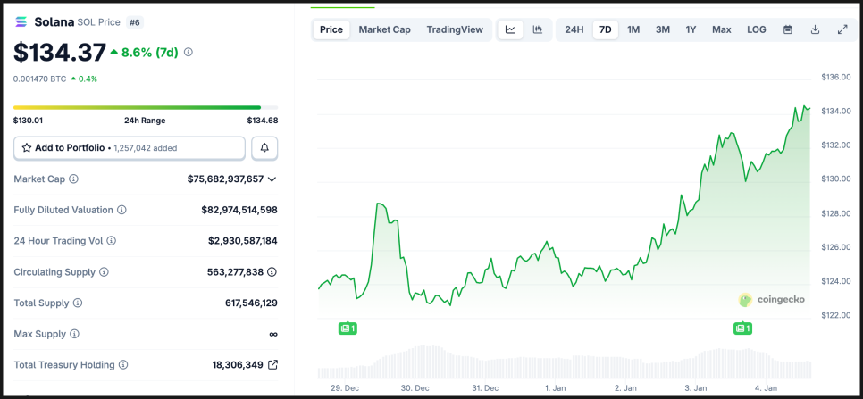Viewport: 863px width, 399px height.
Task: Click the info icon beside 8.6% (7d)
Action: coord(189,53)
